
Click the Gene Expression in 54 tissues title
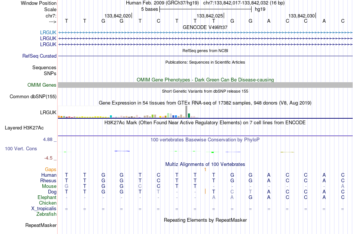(205, 103)
